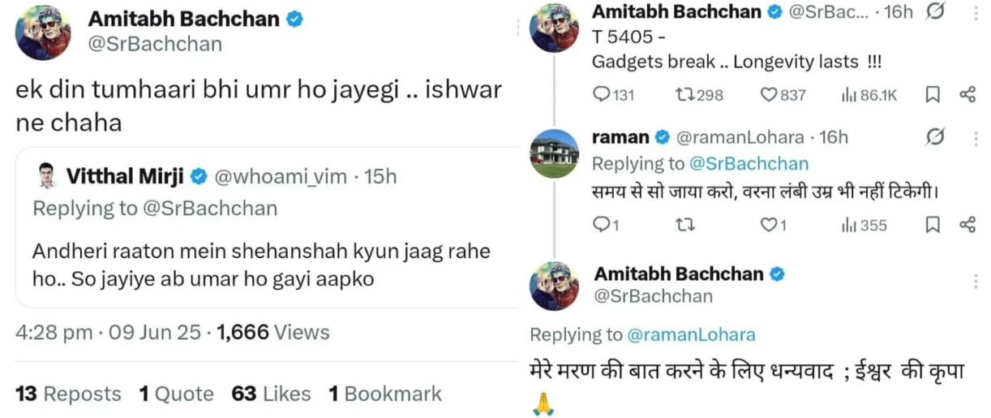Screen dimensions: 991x418
Task: Share raman's reply tweet
Action: (x=967, y=225)
